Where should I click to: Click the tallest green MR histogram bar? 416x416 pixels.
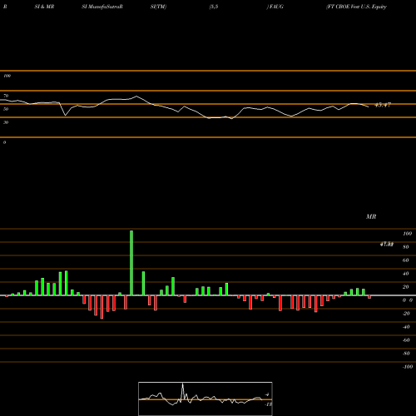coord(131,263)
